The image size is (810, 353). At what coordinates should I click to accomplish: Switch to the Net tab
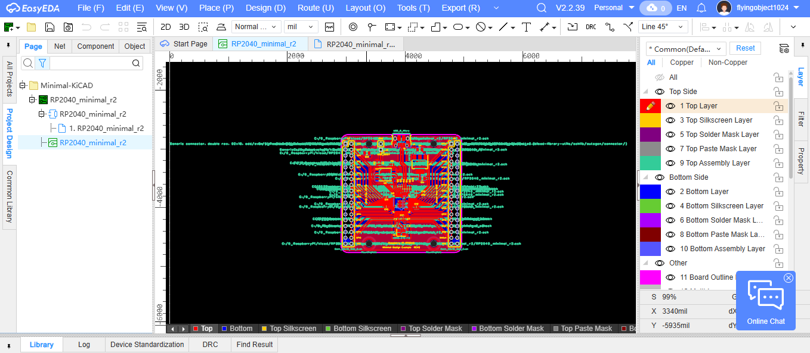pos(60,46)
